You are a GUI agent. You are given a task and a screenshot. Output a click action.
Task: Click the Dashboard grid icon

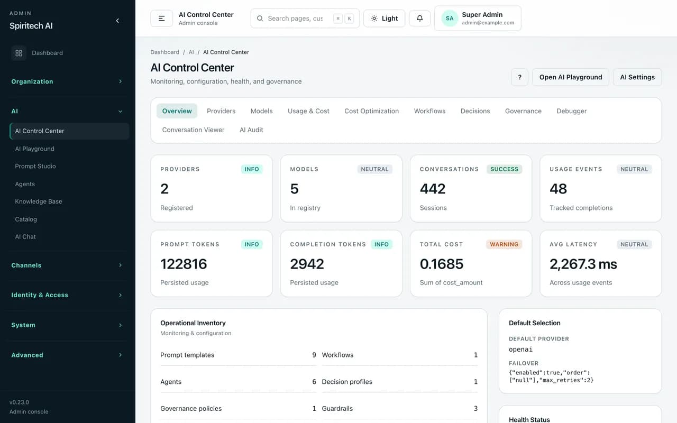19,53
